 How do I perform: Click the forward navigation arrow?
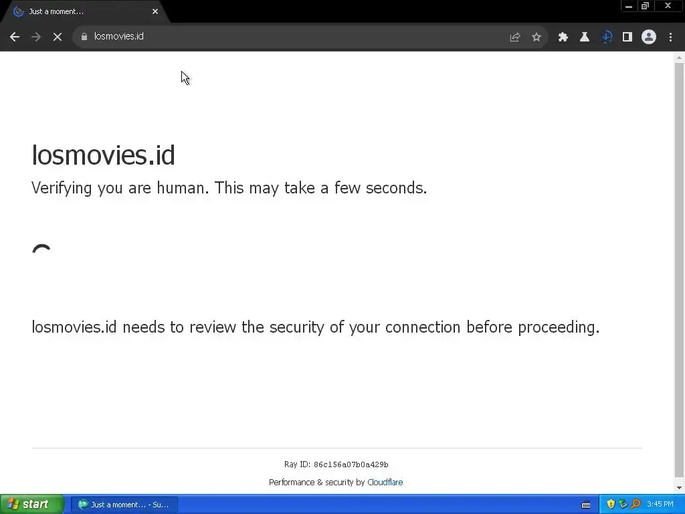[36, 37]
